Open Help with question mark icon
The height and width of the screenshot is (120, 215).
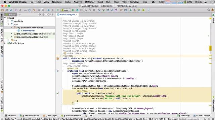[x=148, y=10]
